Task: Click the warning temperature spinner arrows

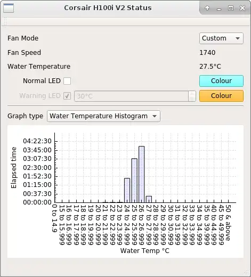Action: pyautogui.click(x=192, y=96)
